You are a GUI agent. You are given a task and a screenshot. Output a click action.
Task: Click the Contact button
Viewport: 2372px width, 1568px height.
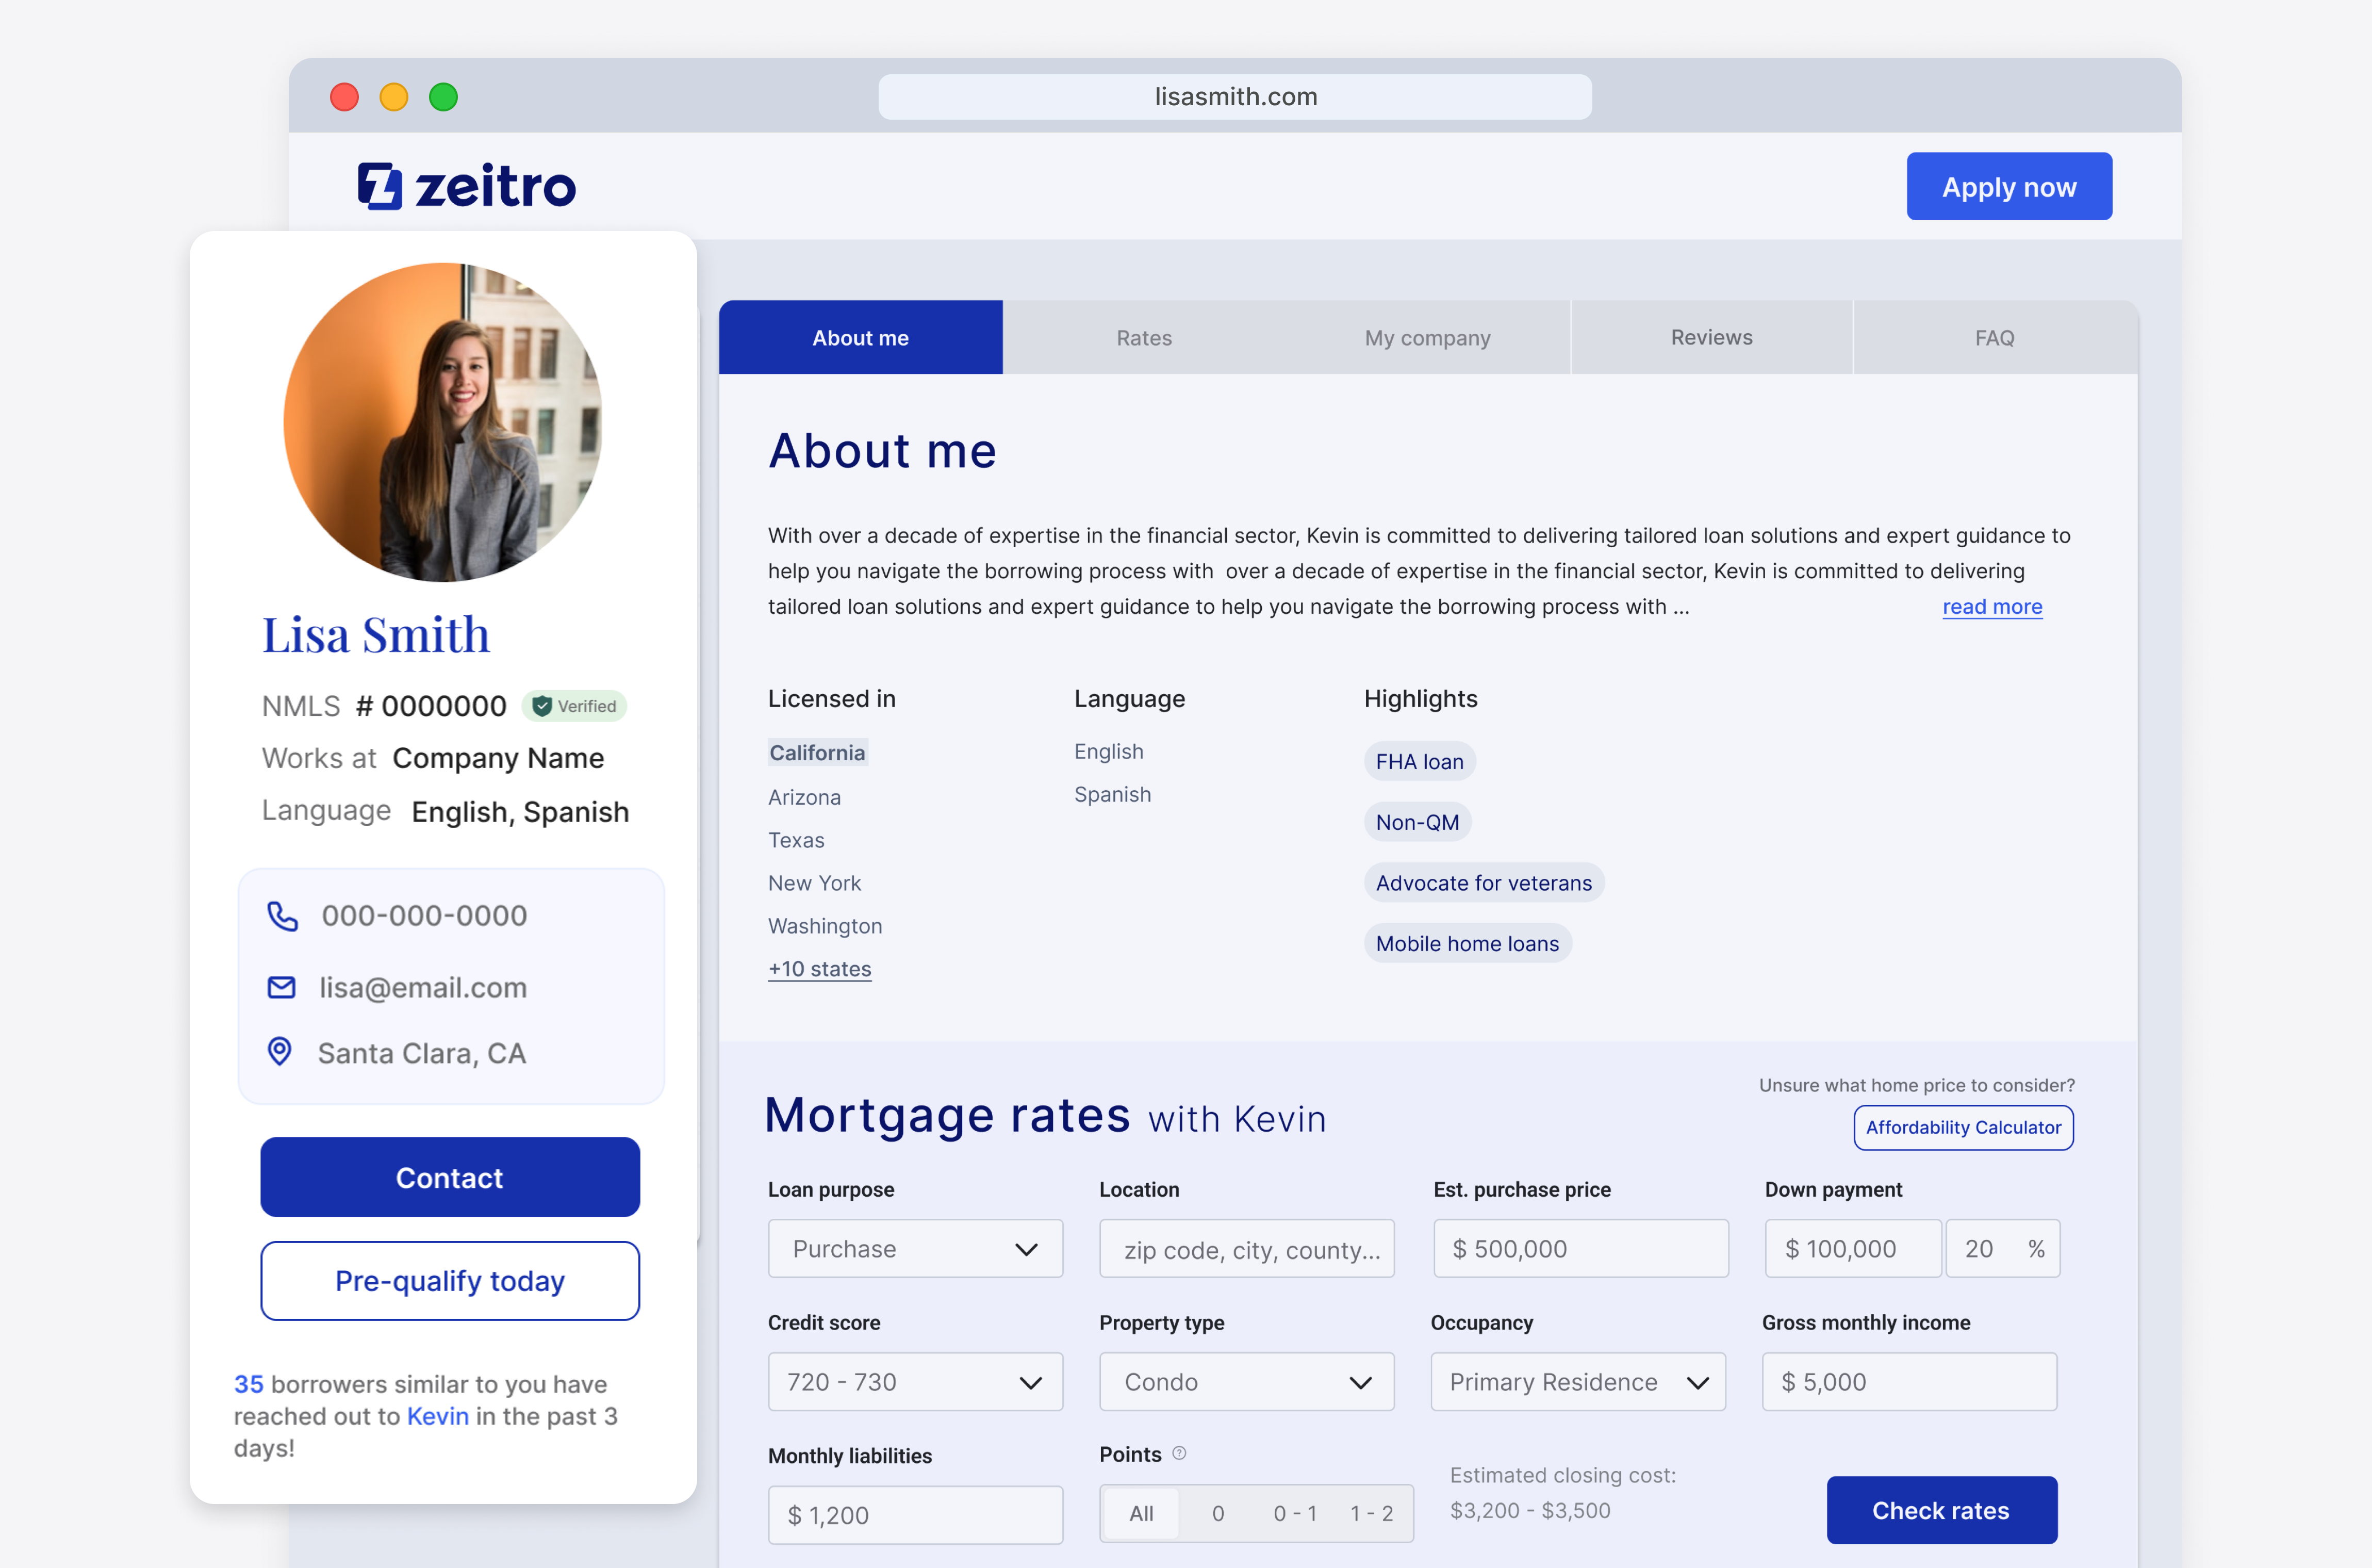[450, 1178]
